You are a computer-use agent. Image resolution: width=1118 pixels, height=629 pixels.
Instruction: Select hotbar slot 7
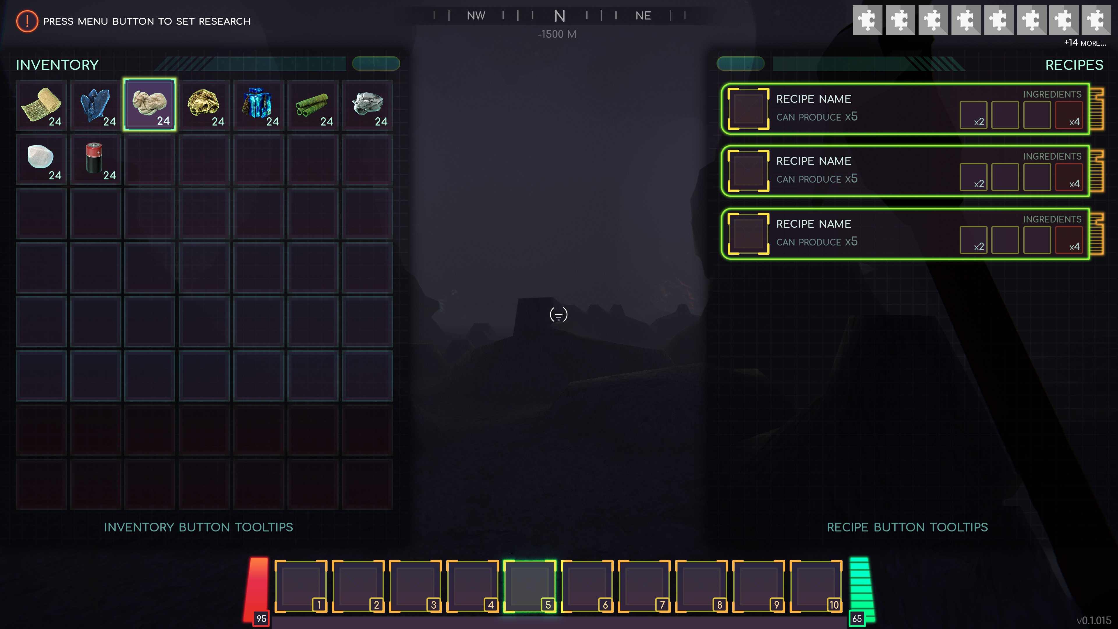pyautogui.click(x=644, y=586)
